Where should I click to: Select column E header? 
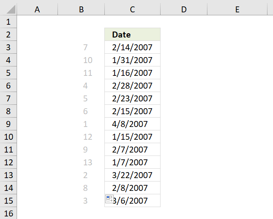pos(237,9)
